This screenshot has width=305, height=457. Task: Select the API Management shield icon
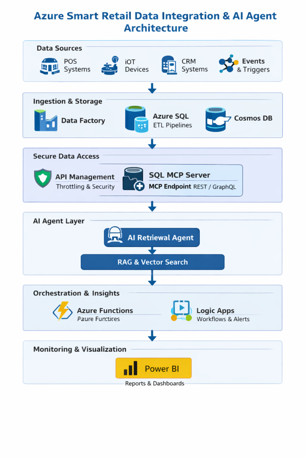[43, 178]
